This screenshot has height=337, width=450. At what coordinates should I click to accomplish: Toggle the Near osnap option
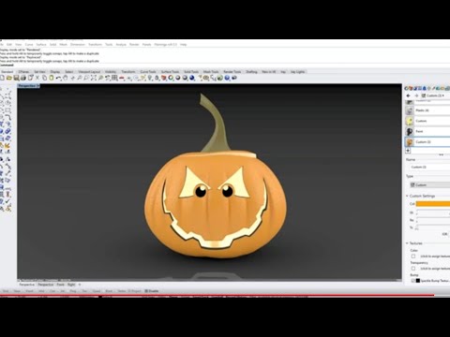(17, 291)
